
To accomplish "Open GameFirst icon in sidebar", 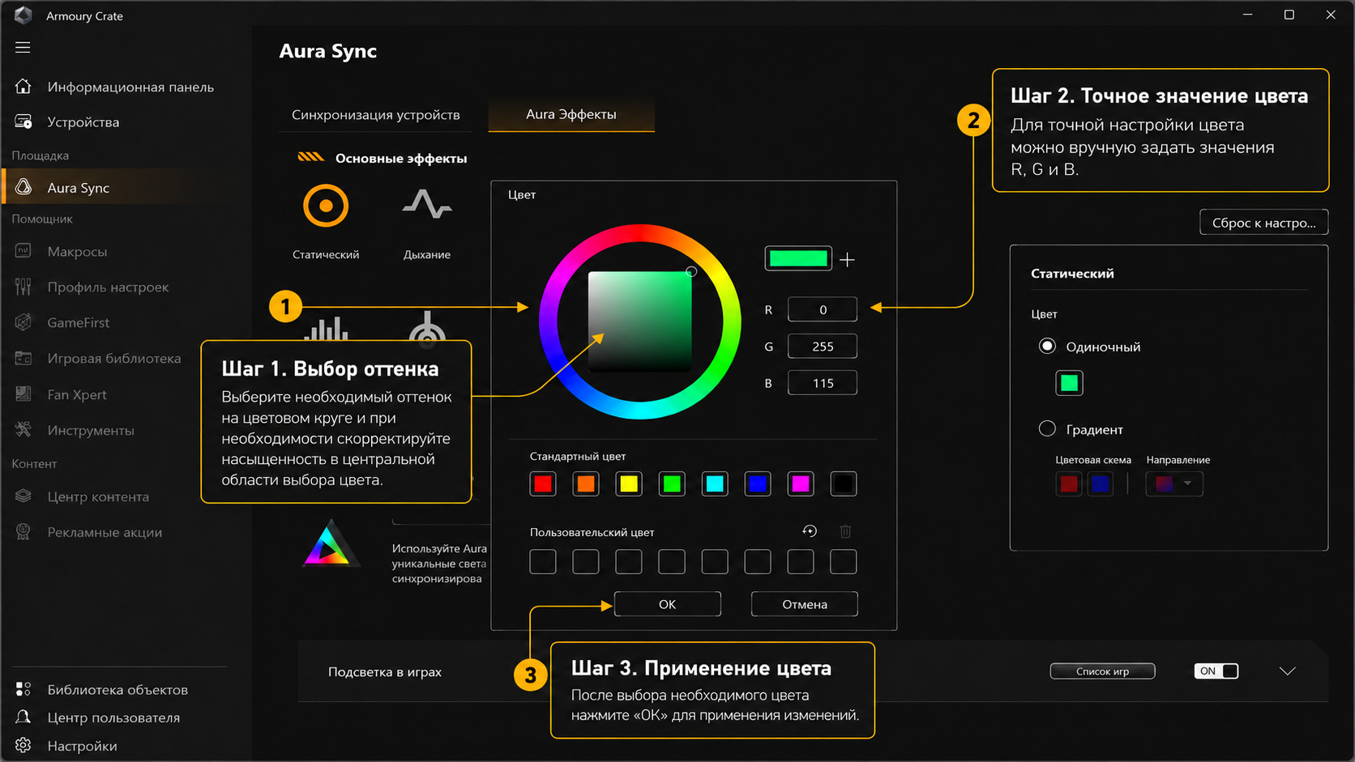I will 24,322.
